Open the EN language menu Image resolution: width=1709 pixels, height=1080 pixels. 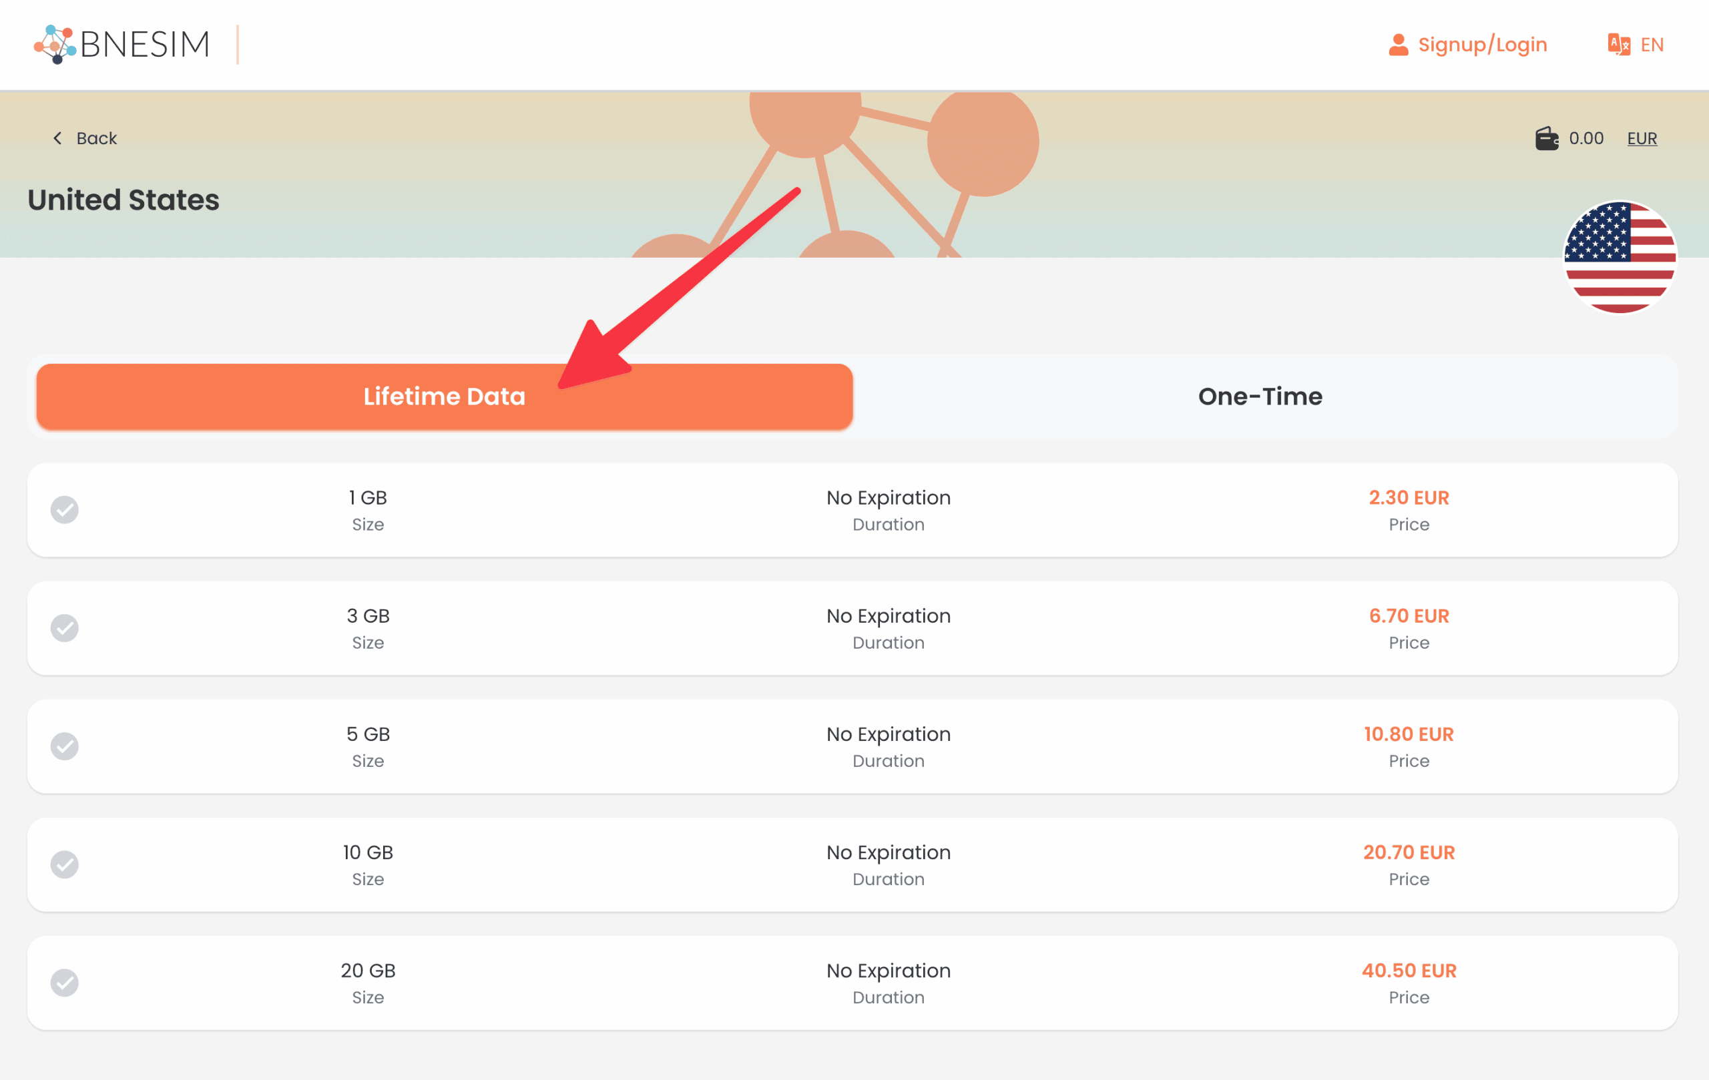(1652, 45)
